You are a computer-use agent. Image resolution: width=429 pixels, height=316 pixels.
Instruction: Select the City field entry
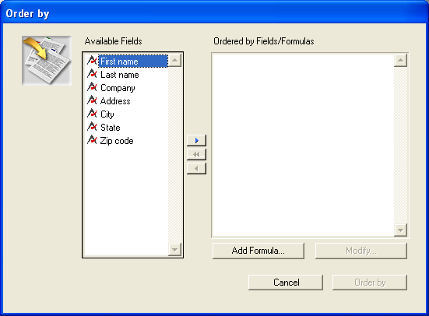pyautogui.click(x=107, y=114)
